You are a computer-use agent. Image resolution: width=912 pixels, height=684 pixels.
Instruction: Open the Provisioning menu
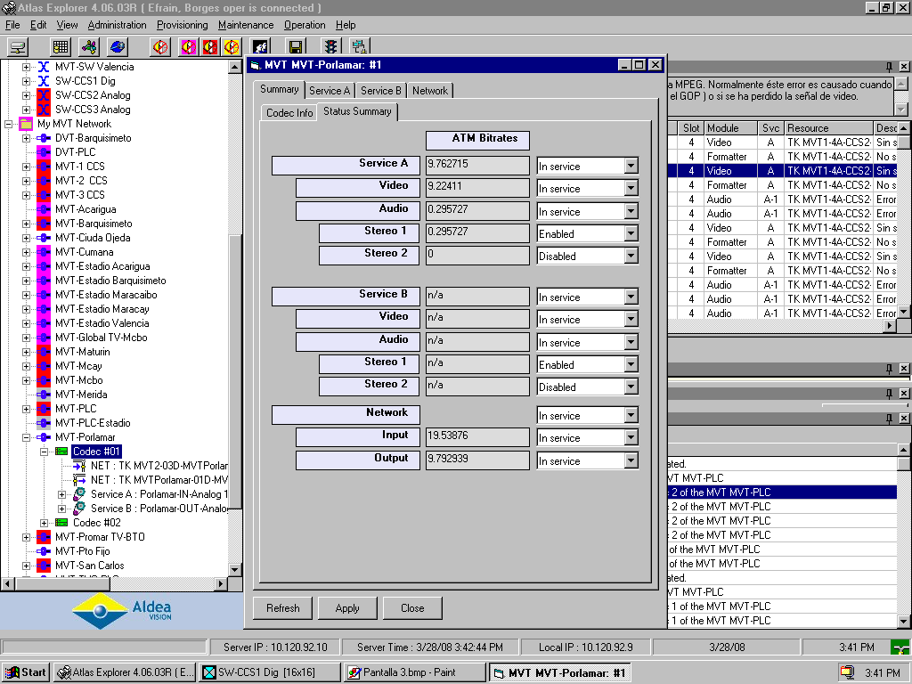point(182,25)
